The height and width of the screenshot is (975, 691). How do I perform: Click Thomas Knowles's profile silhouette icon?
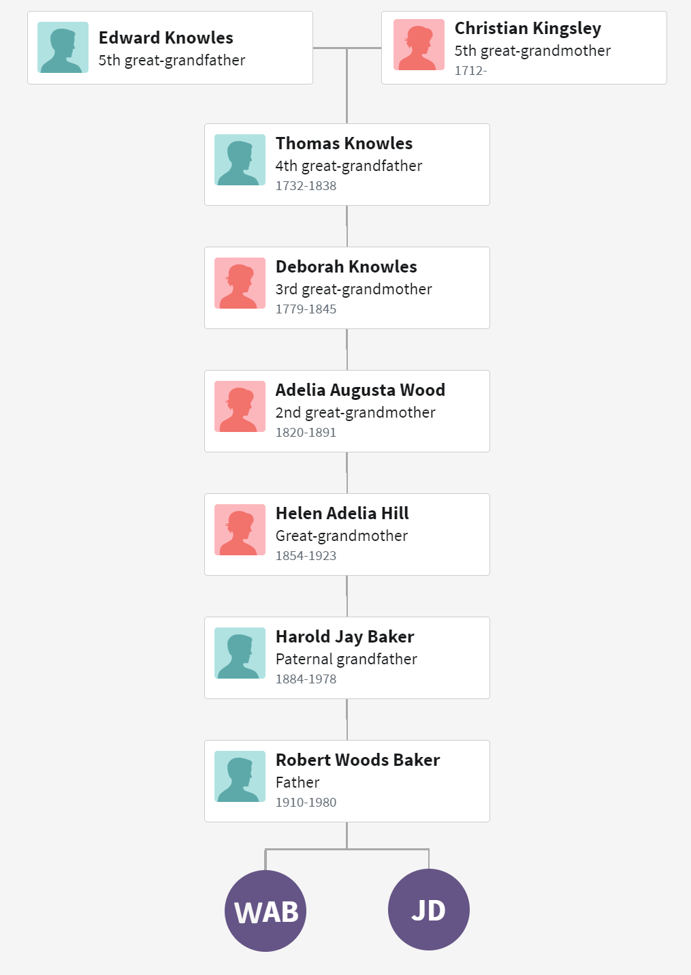coord(240,159)
